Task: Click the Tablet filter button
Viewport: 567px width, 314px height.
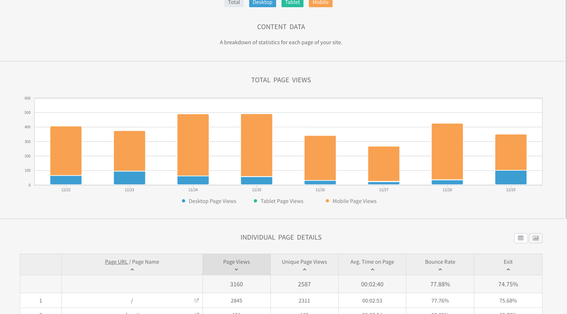Action: click(292, 3)
